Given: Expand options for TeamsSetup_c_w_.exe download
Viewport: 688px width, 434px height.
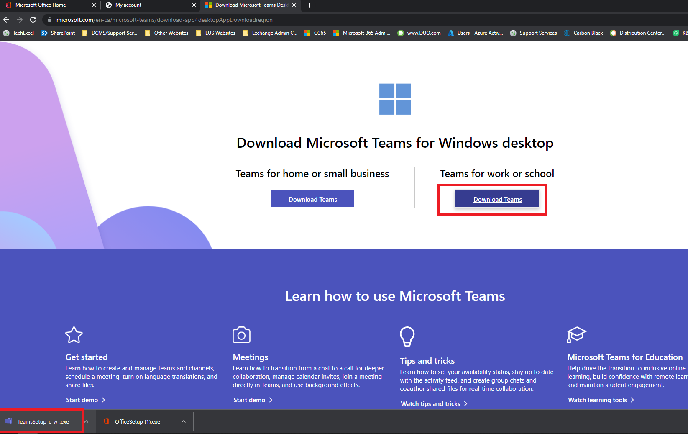Looking at the screenshot, I should pos(86,421).
